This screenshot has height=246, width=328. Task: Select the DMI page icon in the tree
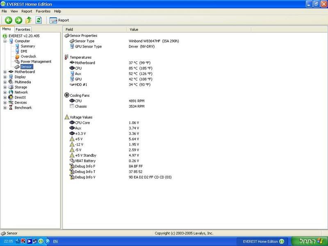pyautogui.click(x=17, y=51)
